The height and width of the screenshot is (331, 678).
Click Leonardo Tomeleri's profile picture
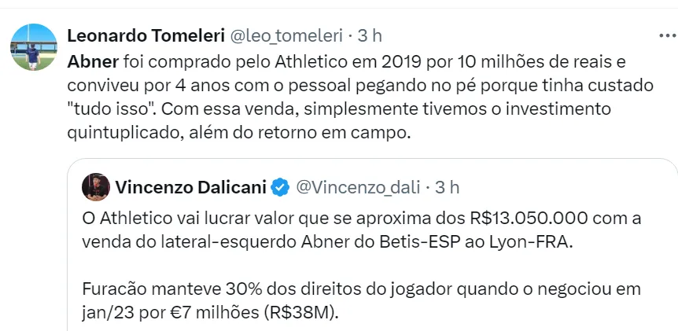34,47
